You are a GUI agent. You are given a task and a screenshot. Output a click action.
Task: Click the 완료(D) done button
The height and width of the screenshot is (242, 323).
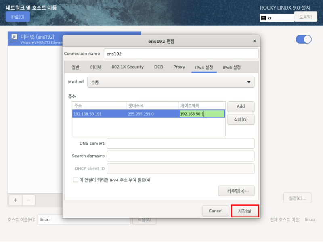[18, 17]
